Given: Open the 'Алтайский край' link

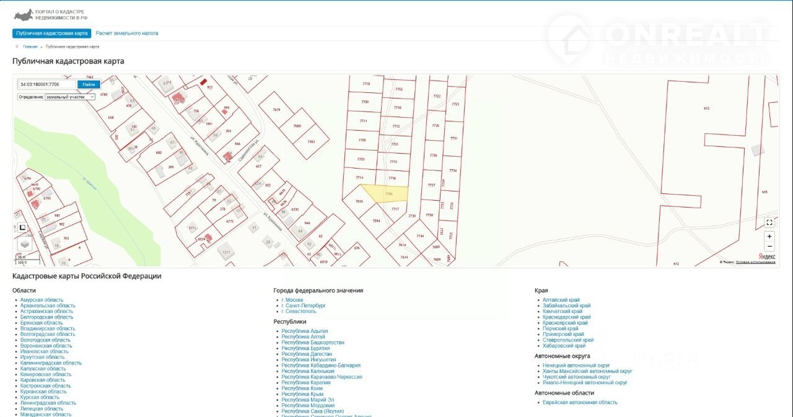Looking at the screenshot, I should pyautogui.click(x=561, y=300).
